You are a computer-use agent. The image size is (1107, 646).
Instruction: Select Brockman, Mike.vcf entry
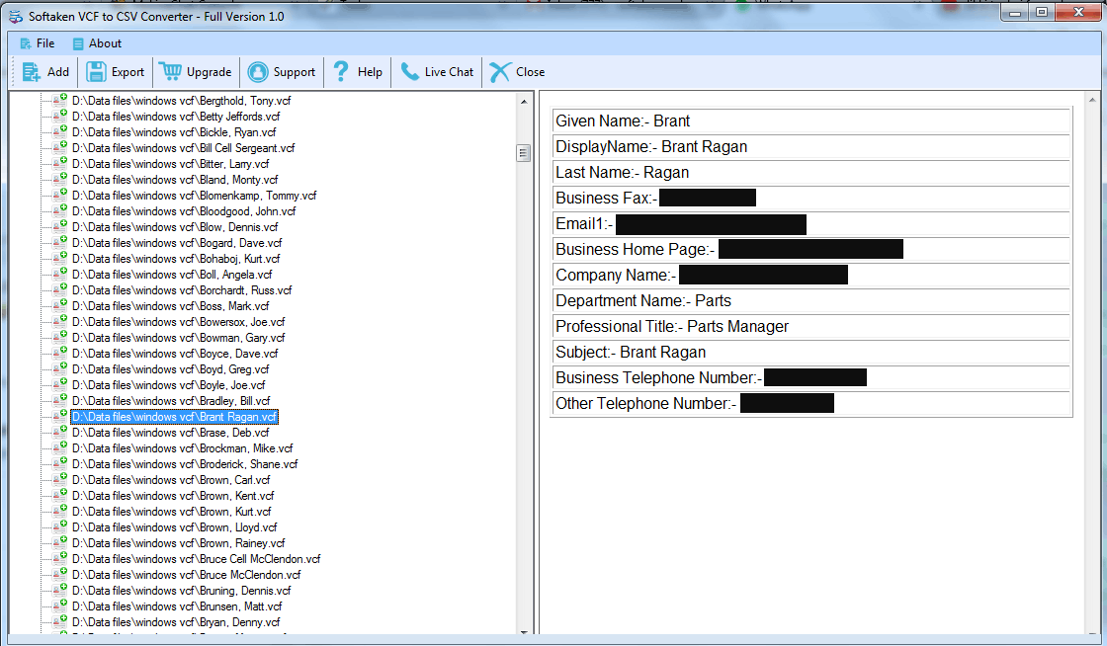[182, 447]
